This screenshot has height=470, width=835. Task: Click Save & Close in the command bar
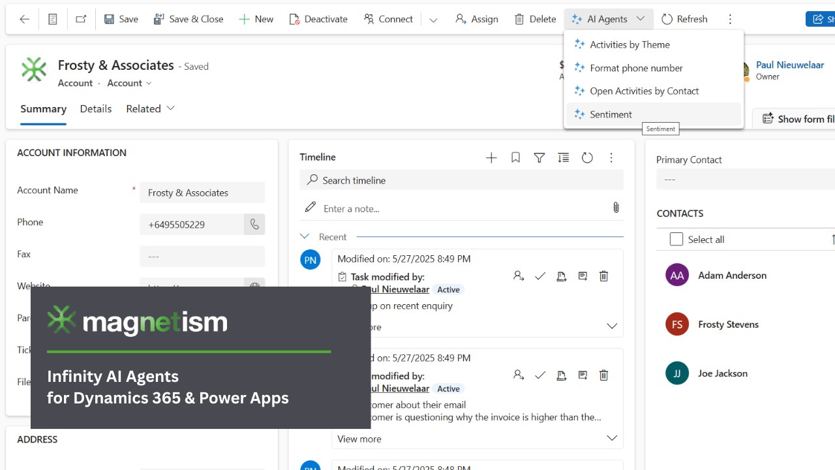coord(189,19)
